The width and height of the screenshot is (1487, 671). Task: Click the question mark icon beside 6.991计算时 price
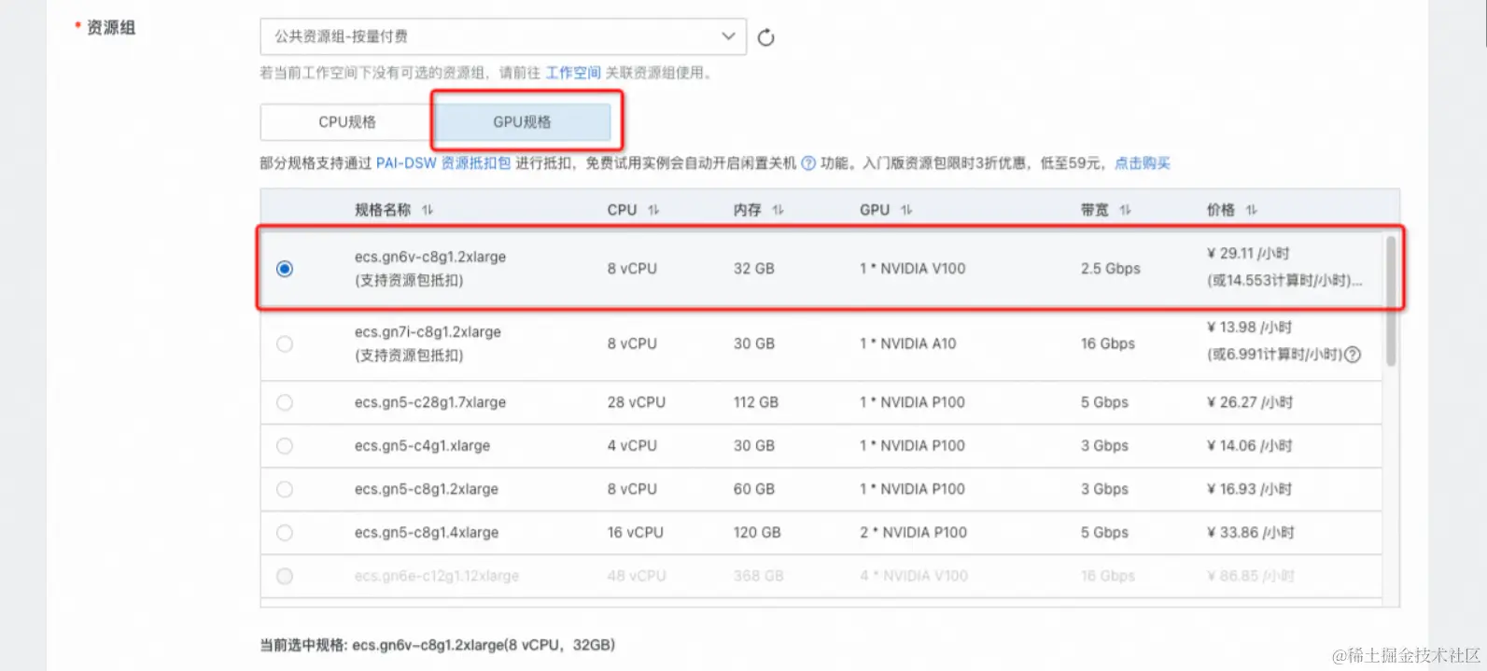pyautogui.click(x=1353, y=355)
